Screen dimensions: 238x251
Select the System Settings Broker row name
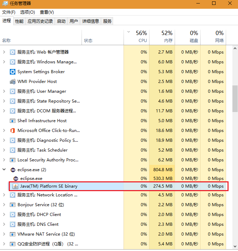coord(41,72)
